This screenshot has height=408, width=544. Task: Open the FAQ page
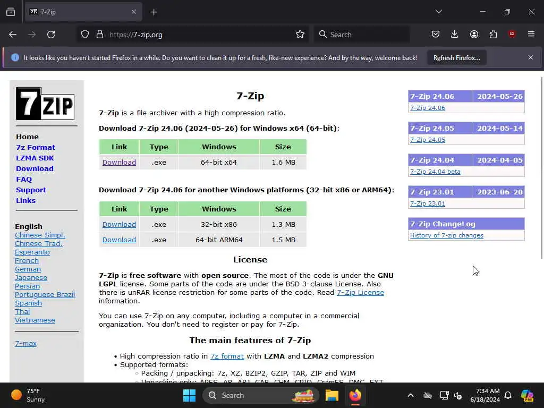coord(24,180)
